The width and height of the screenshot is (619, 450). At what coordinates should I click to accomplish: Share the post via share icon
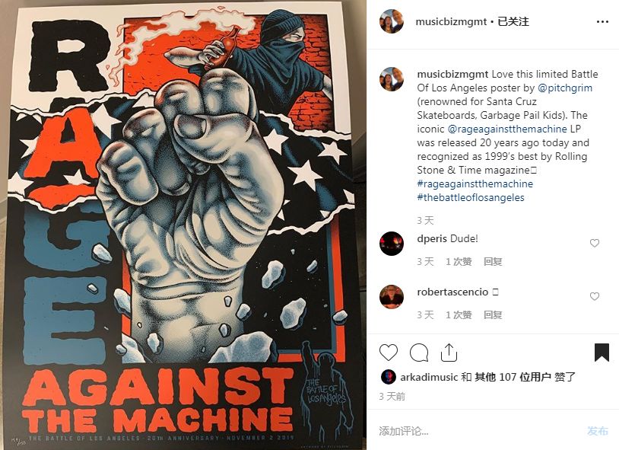click(449, 353)
